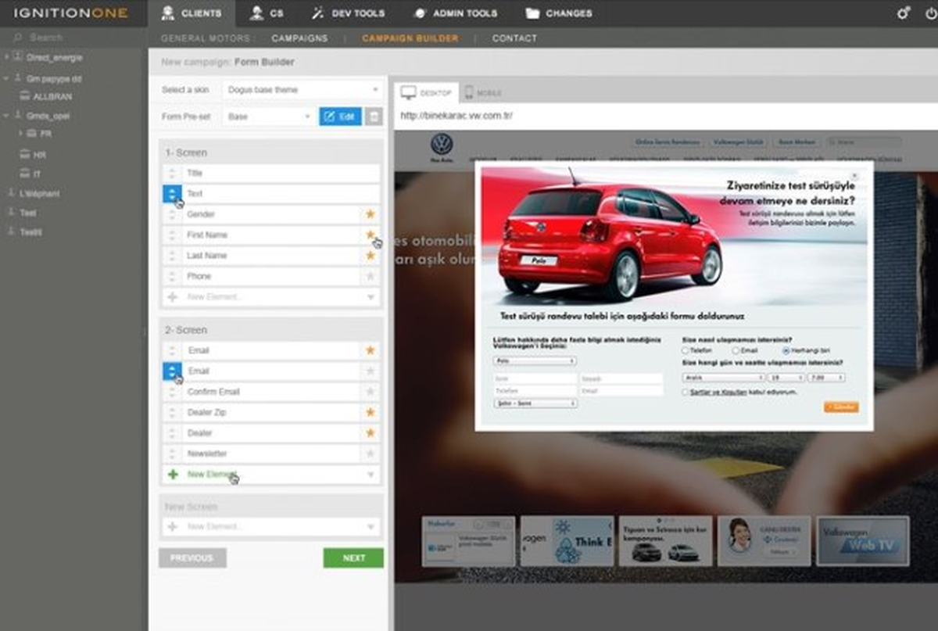Open the DEV TOOLS menu
The height and width of the screenshot is (631, 938).
348,13
